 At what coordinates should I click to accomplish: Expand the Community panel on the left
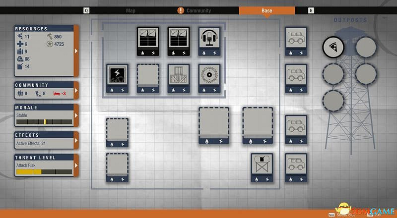tap(76, 91)
